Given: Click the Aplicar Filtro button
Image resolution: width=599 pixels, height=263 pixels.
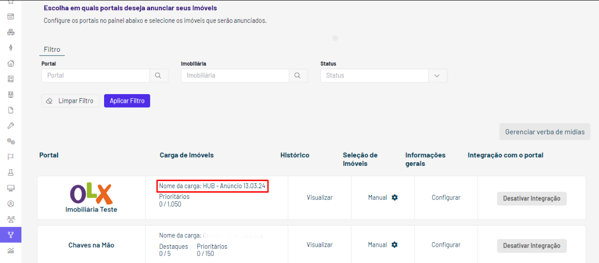Looking at the screenshot, I should [127, 101].
